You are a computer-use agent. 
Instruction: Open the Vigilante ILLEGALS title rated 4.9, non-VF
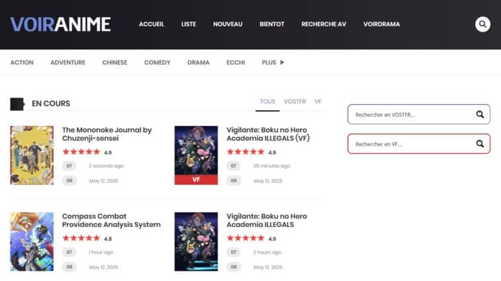click(x=267, y=220)
